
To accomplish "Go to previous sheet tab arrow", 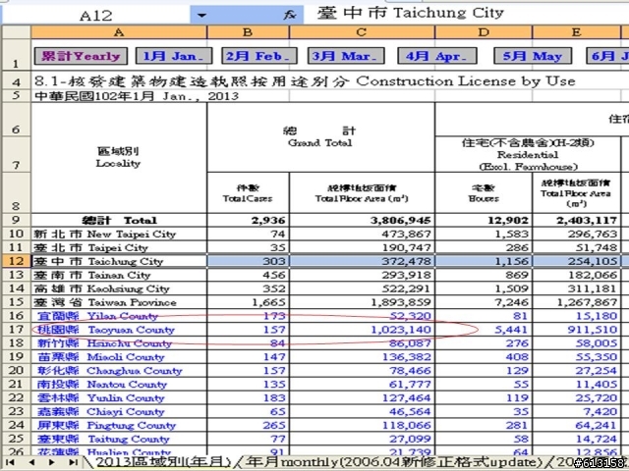I will click(x=31, y=462).
